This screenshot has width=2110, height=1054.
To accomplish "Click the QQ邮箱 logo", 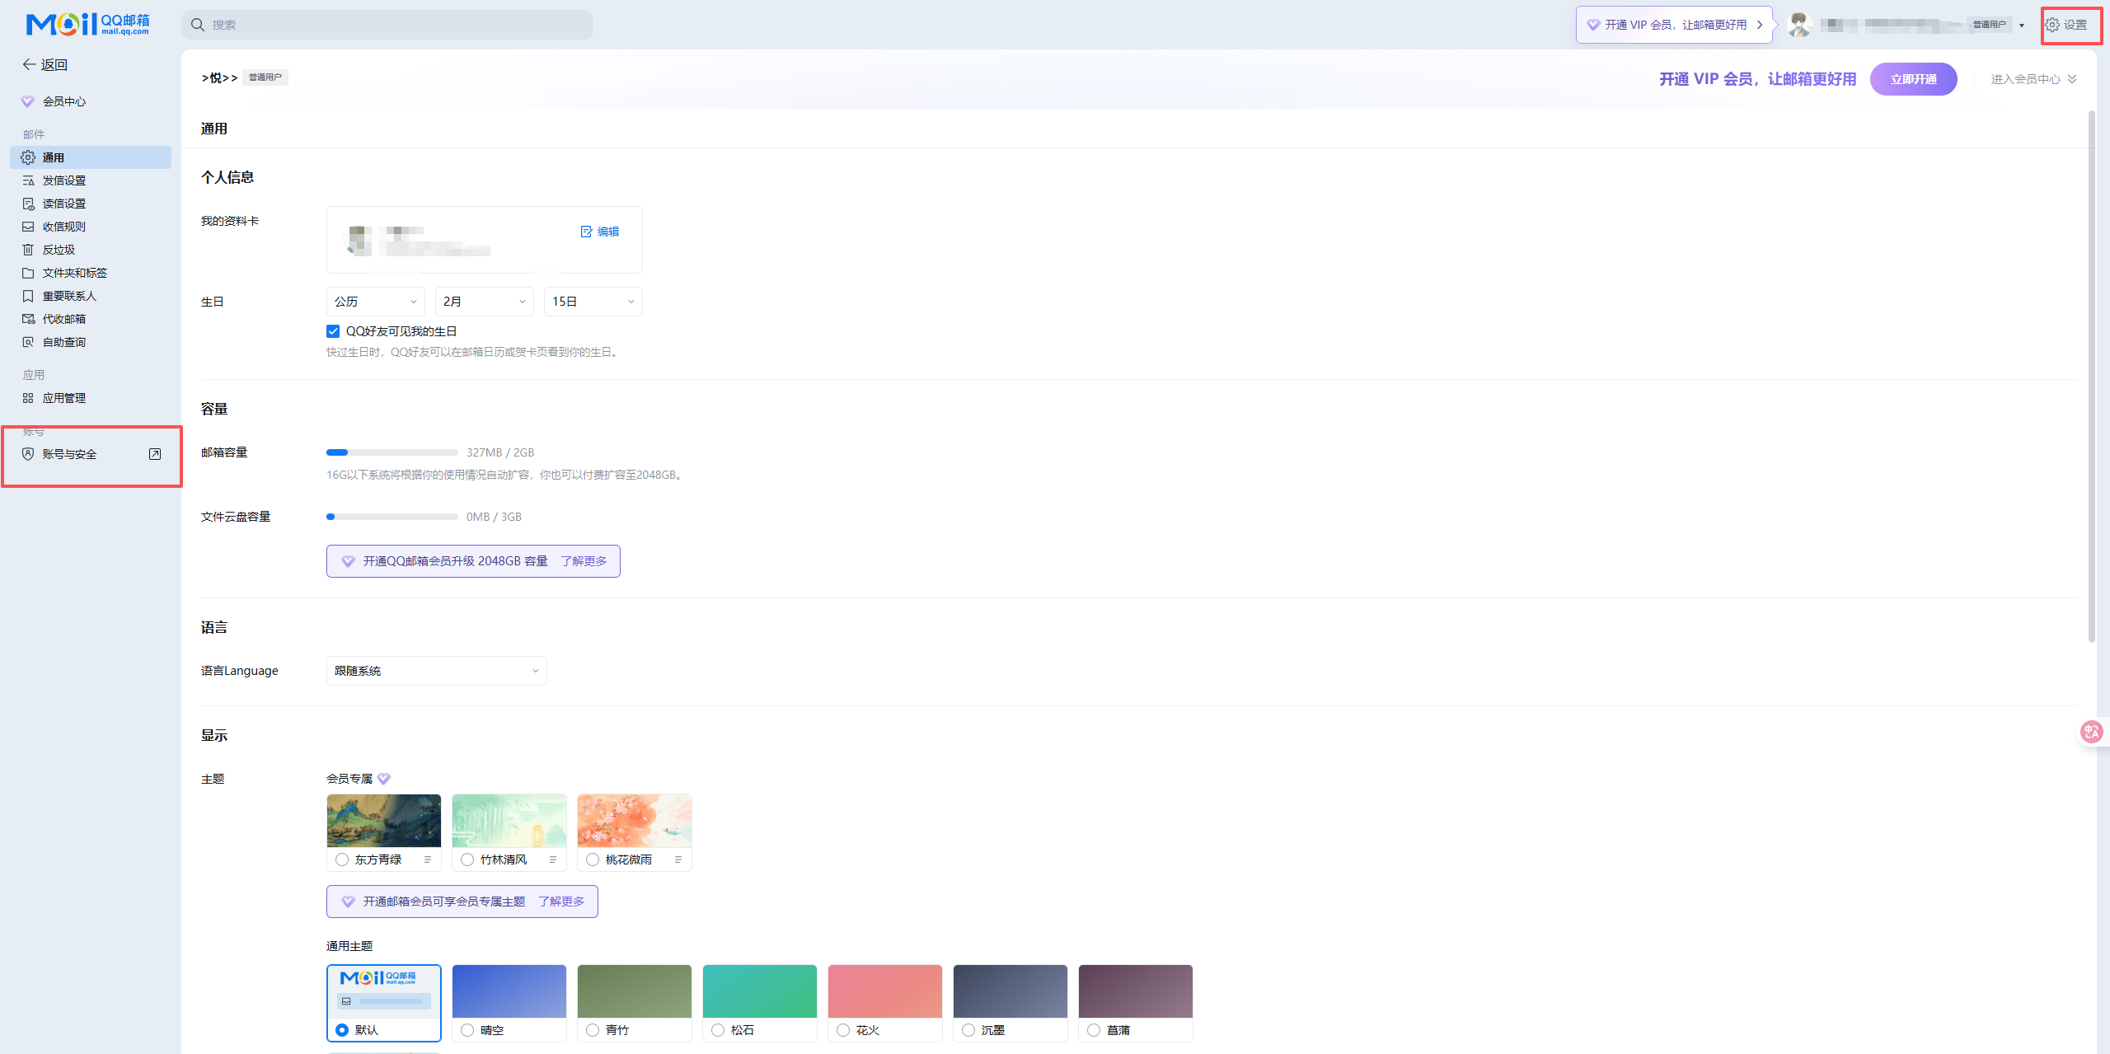I will click(87, 25).
